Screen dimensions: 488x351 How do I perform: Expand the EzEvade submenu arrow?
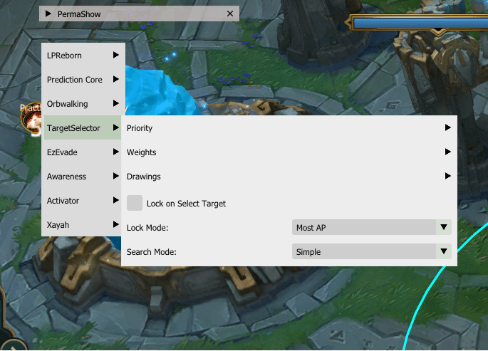(116, 152)
